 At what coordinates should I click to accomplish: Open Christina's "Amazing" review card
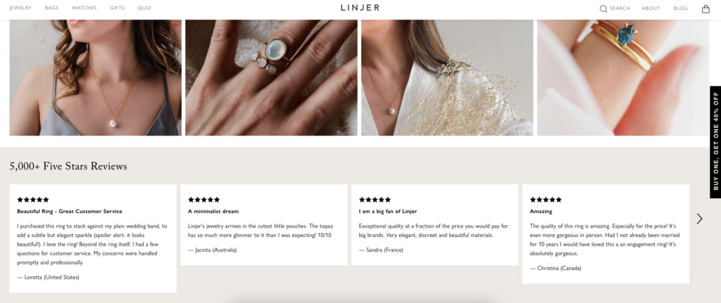[606, 234]
